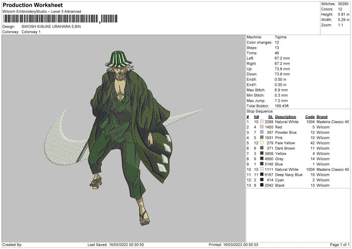Click the Page 1 of 1 indicator

point(340,244)
